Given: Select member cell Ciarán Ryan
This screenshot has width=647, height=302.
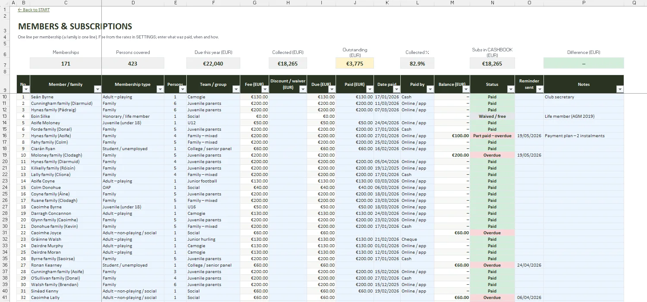Looking at the screenshot, I should pos(66,149).
